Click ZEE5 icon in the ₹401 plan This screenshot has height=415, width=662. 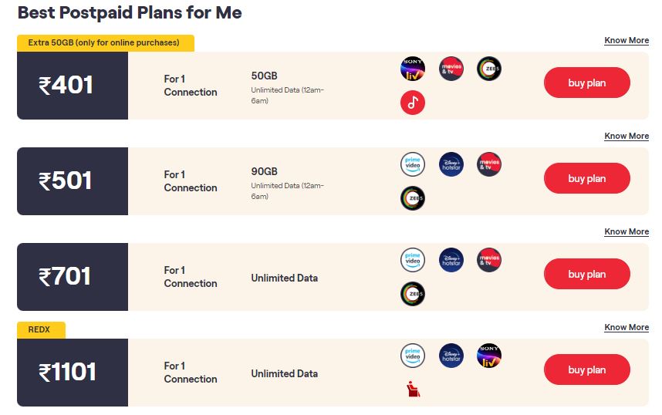[x=488, y=69]
